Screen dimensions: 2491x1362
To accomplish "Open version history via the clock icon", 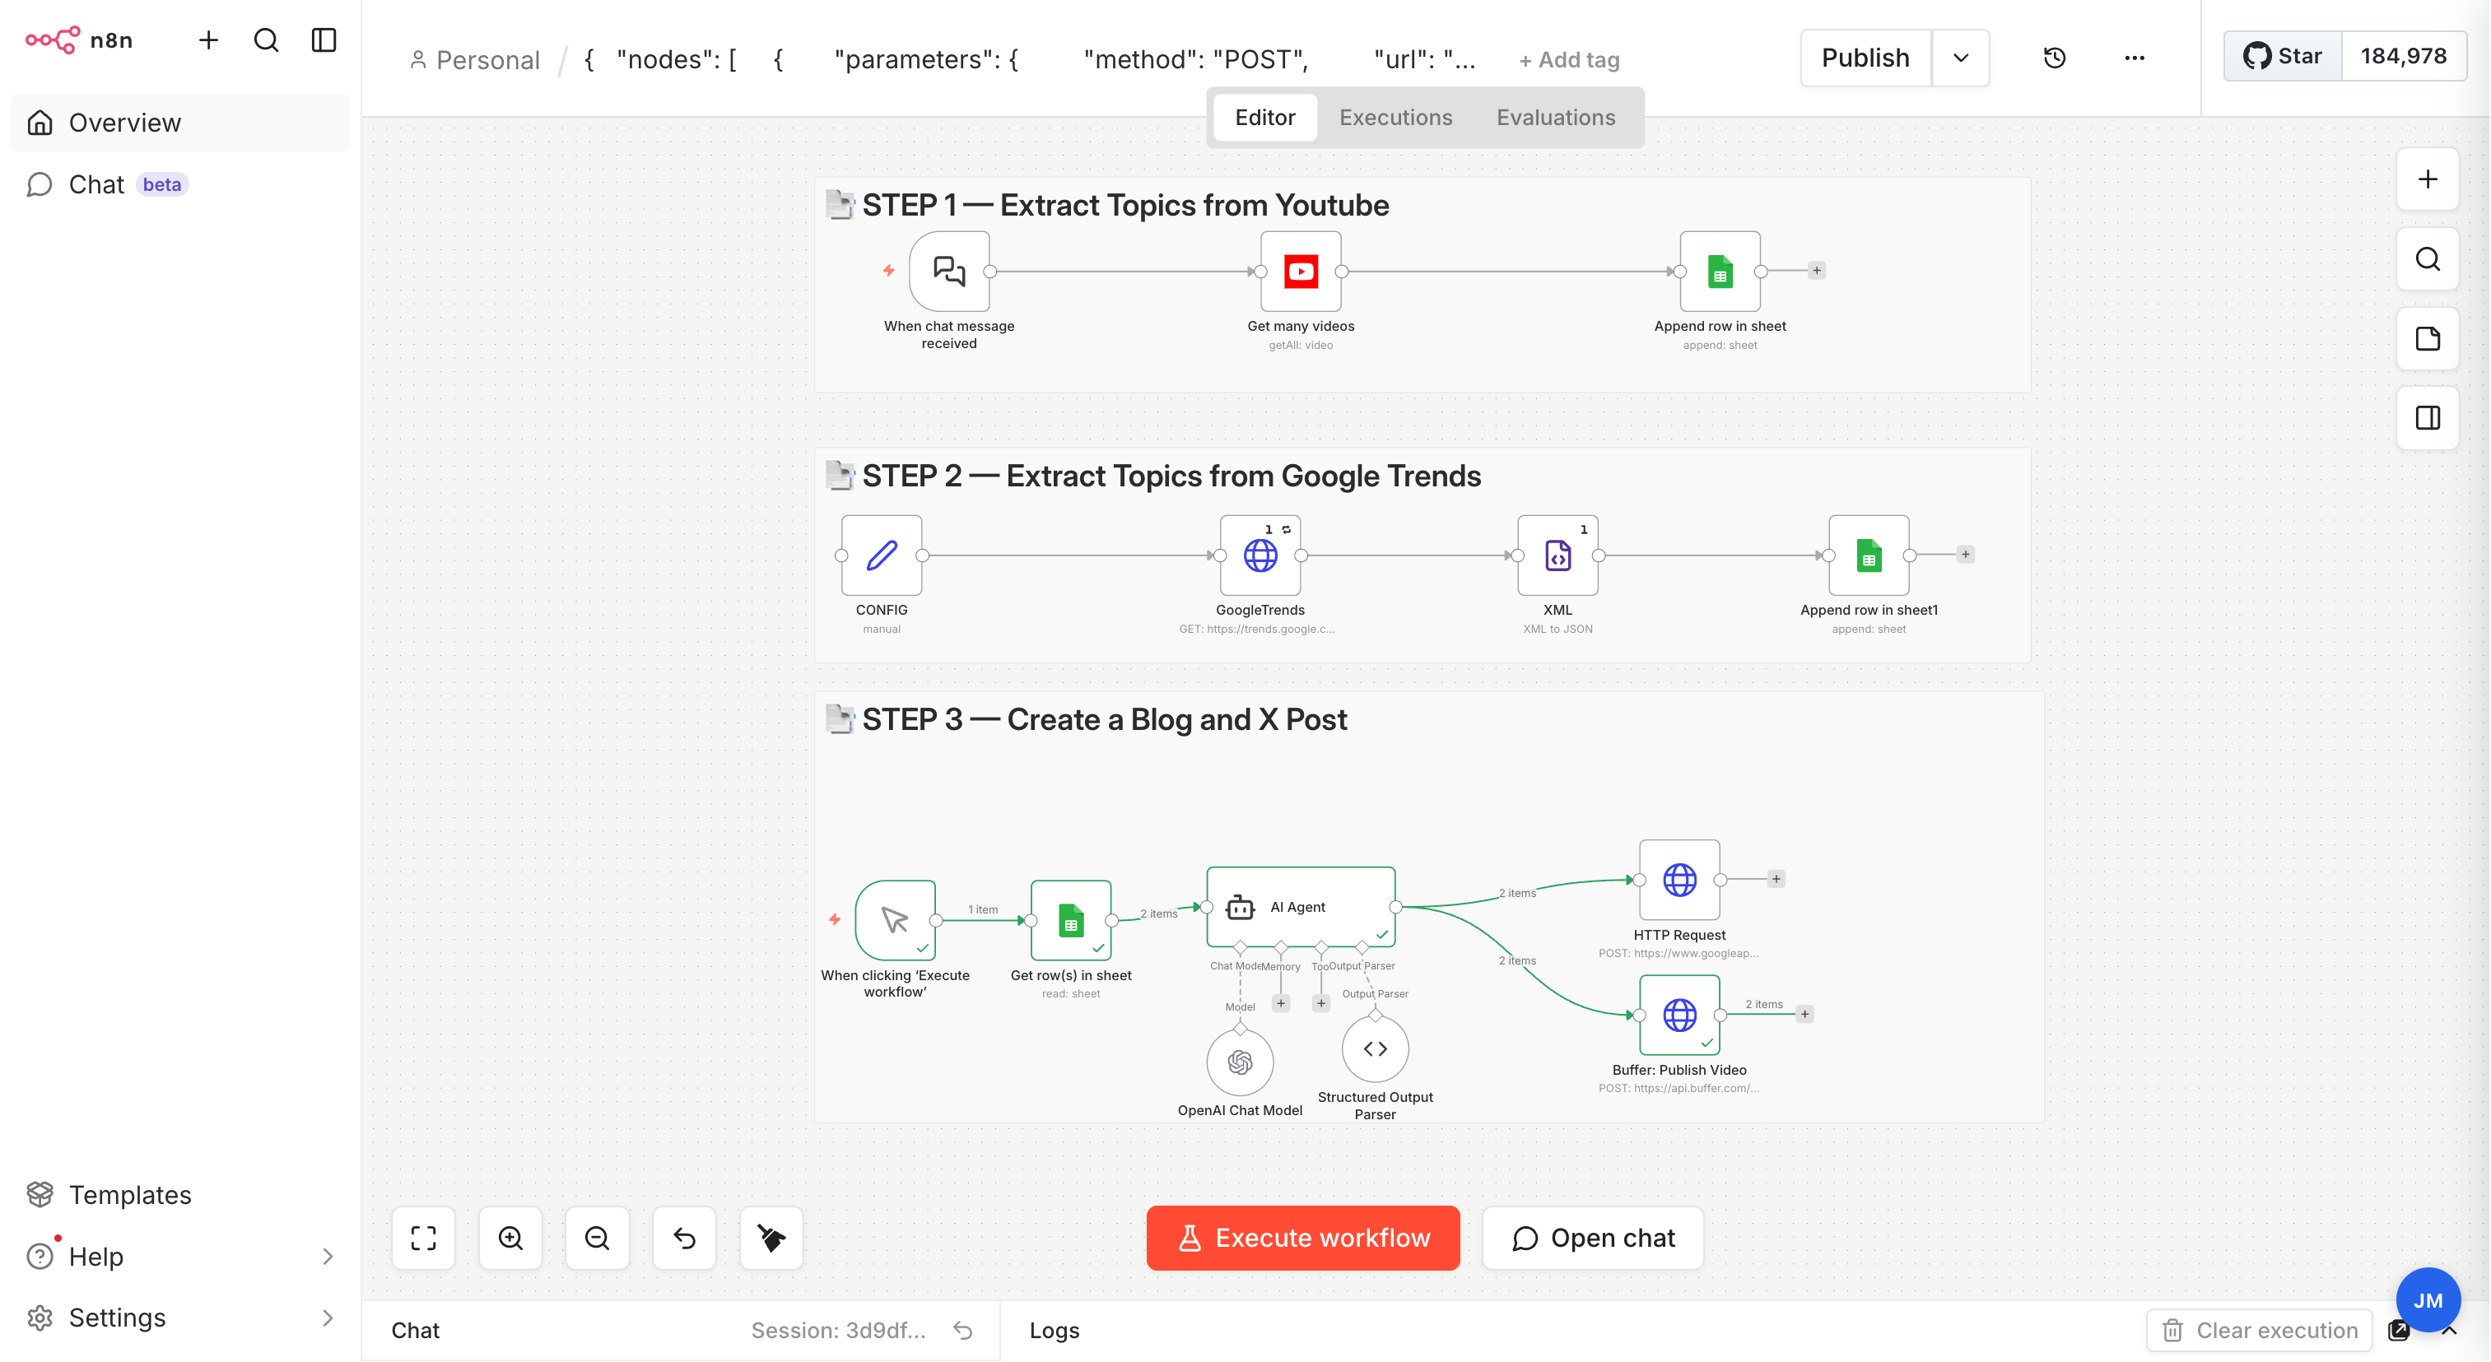I will pos(2055,57).
